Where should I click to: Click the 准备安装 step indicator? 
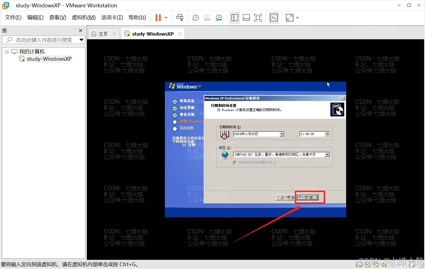pos(175,115)
